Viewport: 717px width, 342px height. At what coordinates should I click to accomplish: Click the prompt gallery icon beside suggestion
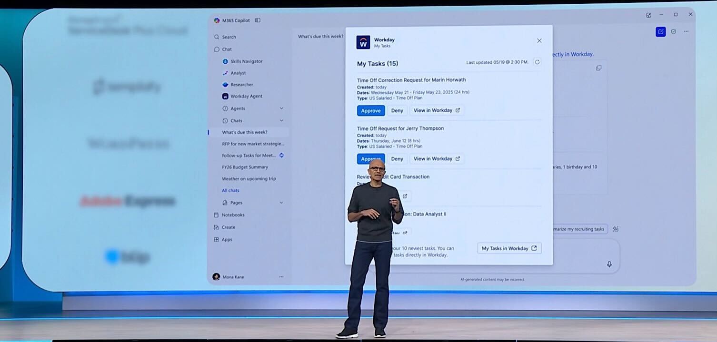[616, 229]
